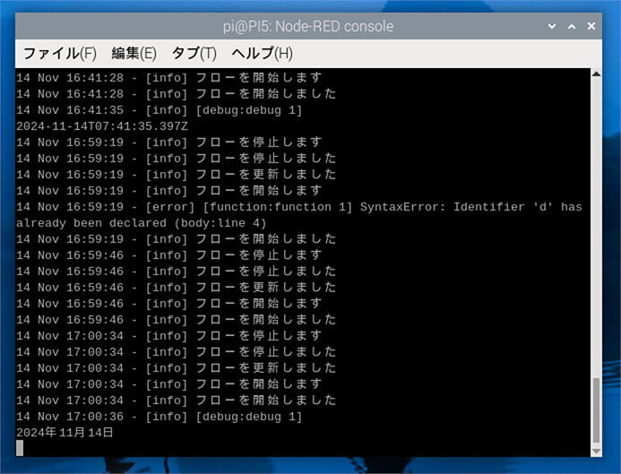
Task: Click the 16:41:28 'フローを開始しました' line
Action: click(177, 94)
